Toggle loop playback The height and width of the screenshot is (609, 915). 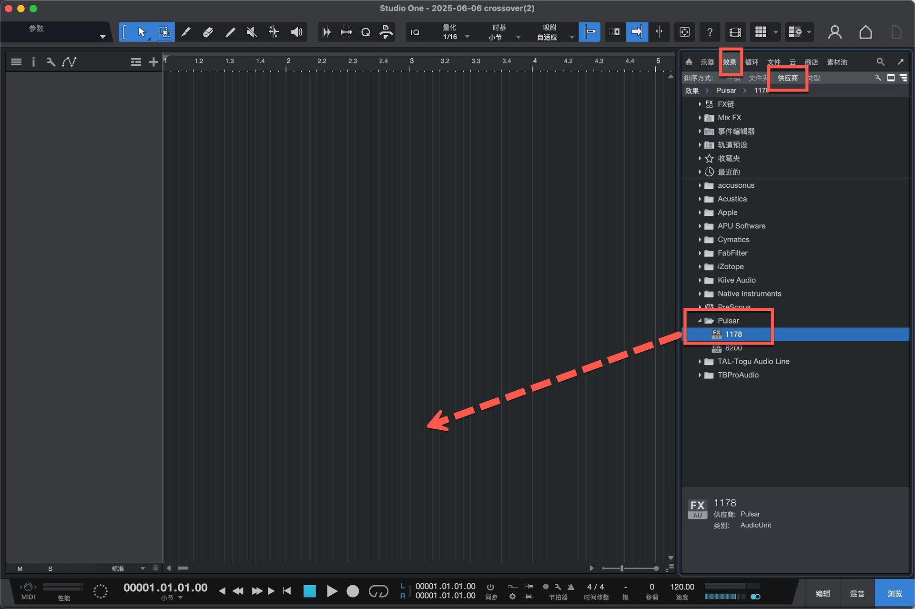[x=379, y=591]
